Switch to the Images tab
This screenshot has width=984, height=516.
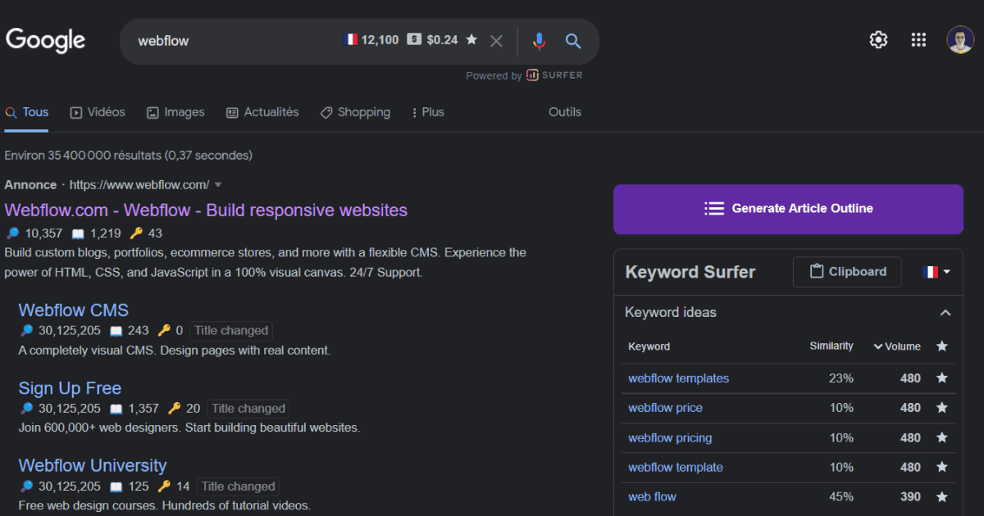coord(175,112)
